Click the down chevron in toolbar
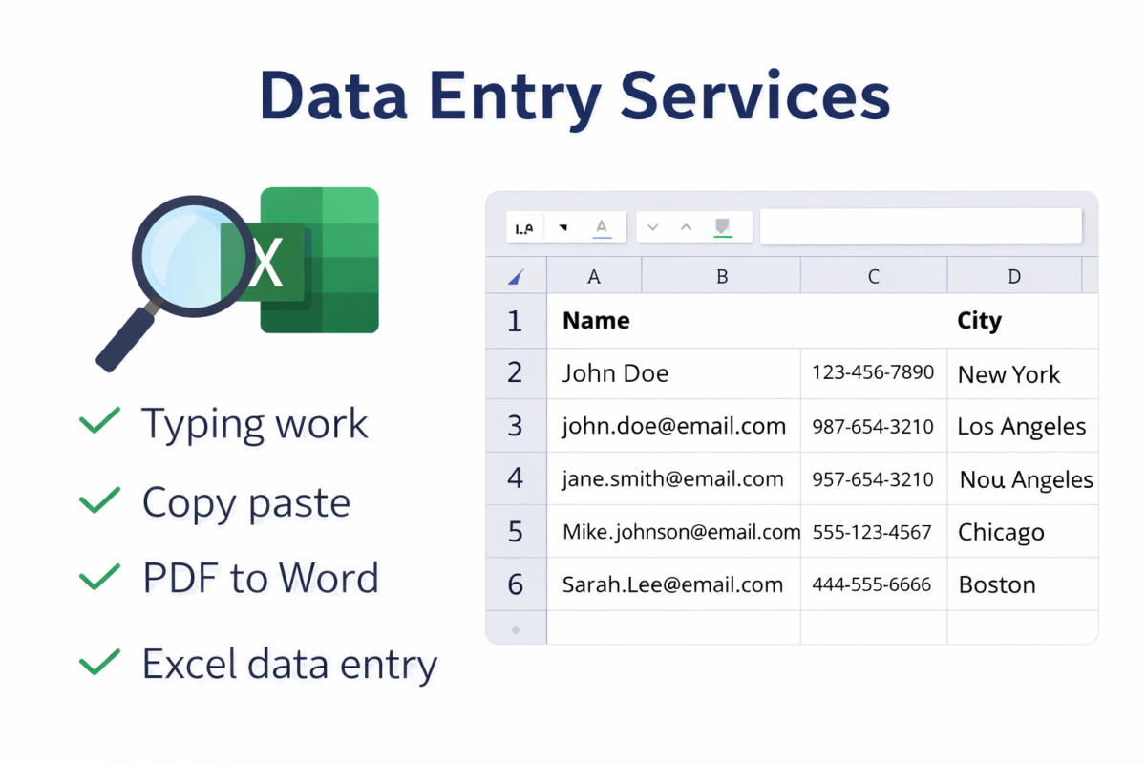The image size is (1146, 764). click(x=653, y=227)
